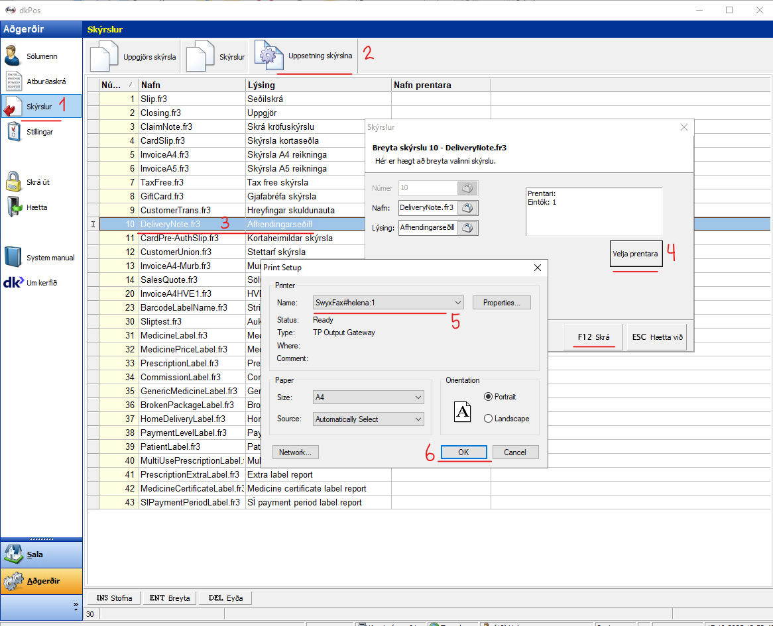Open Stillingar settings

(40, 132)
